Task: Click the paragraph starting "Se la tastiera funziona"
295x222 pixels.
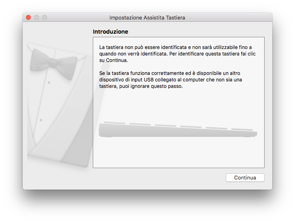Action: [171, 79]
